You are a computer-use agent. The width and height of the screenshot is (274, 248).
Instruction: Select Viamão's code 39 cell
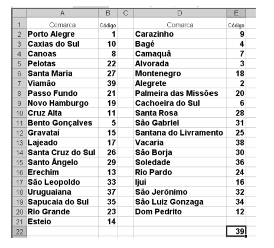point(107,83)
